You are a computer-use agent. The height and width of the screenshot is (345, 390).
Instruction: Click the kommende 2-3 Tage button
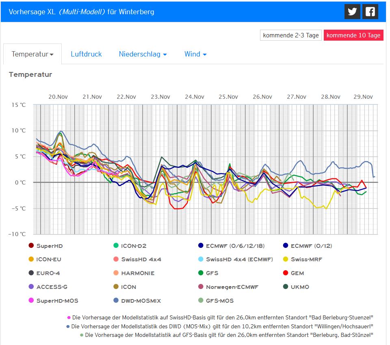(290, 35)
